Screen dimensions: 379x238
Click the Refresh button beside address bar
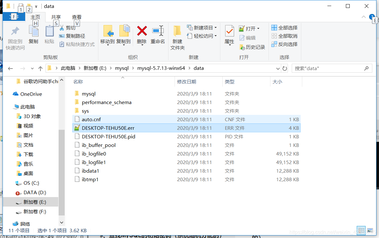(x=285, y=69)
